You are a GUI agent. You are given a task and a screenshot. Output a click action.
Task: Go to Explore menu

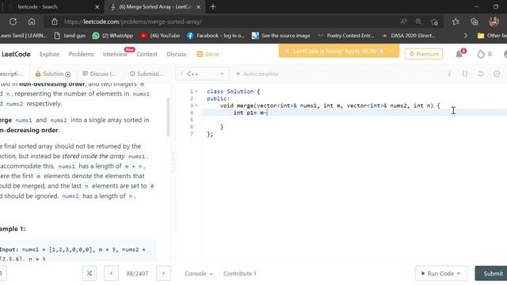coord(49,54)
